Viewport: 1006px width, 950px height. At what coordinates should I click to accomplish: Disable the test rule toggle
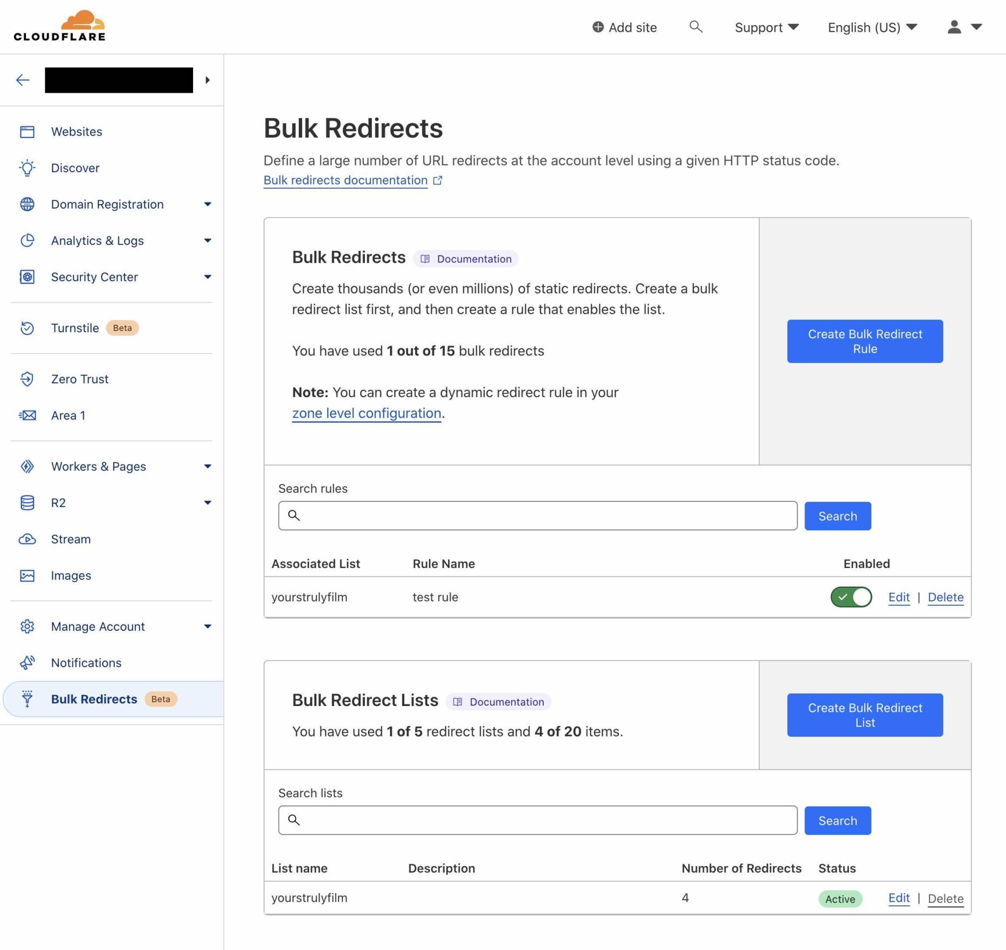point(851,597)
